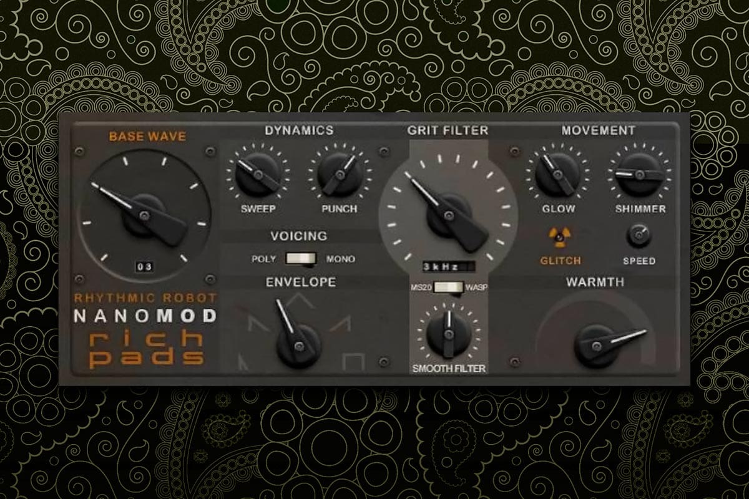Click the GRIT FILTER heading
The width and height of the screenshot is (749, 499).
pyautogui.click(x=448, y=130)
